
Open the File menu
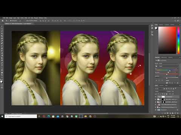(4, 18)
